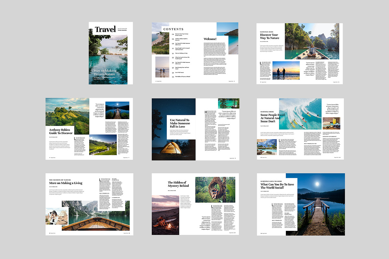Click the drink and camera still-life photo

tap(331, 123)
